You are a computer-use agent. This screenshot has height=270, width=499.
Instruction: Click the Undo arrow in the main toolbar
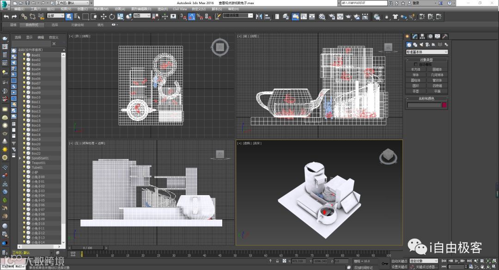coord(7,17)
